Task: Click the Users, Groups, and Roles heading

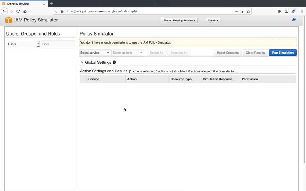Action: click(x=33, y=34)
